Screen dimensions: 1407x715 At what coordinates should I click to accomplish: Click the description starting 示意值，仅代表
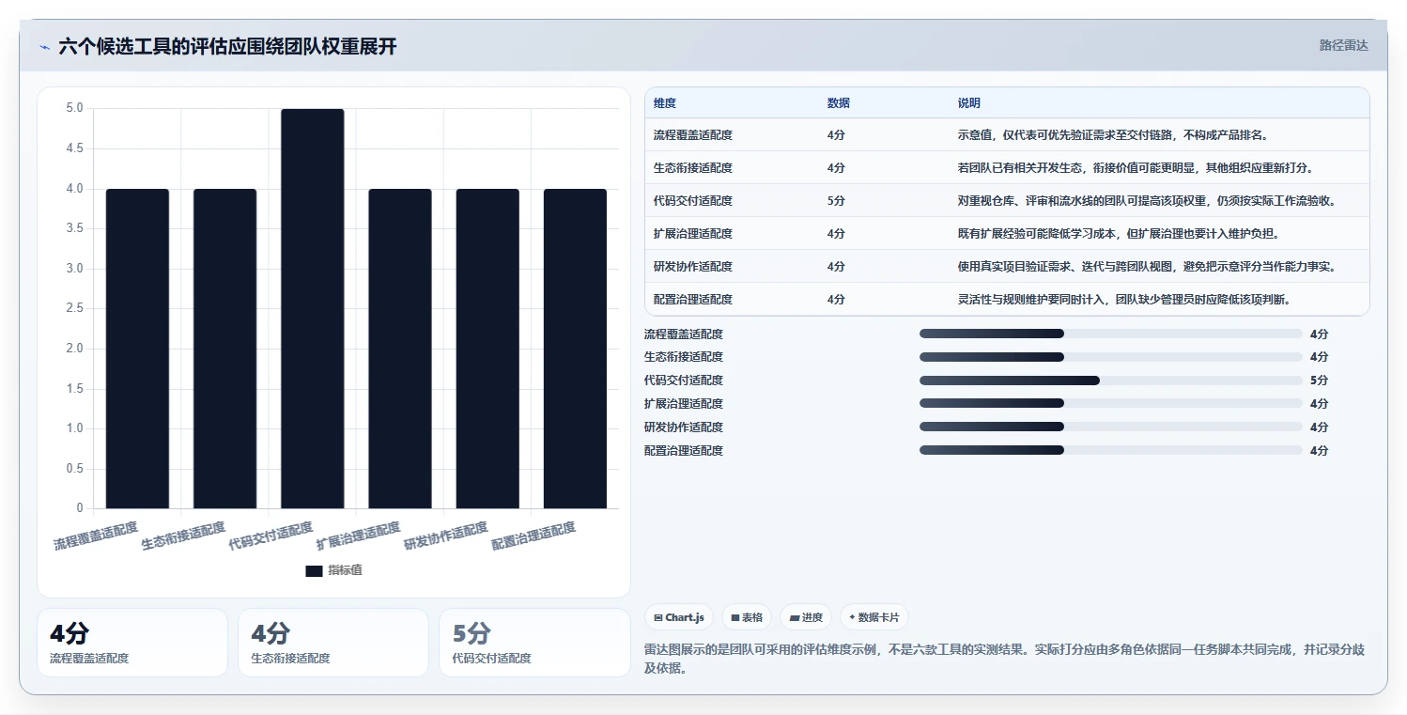(1113, 135)
